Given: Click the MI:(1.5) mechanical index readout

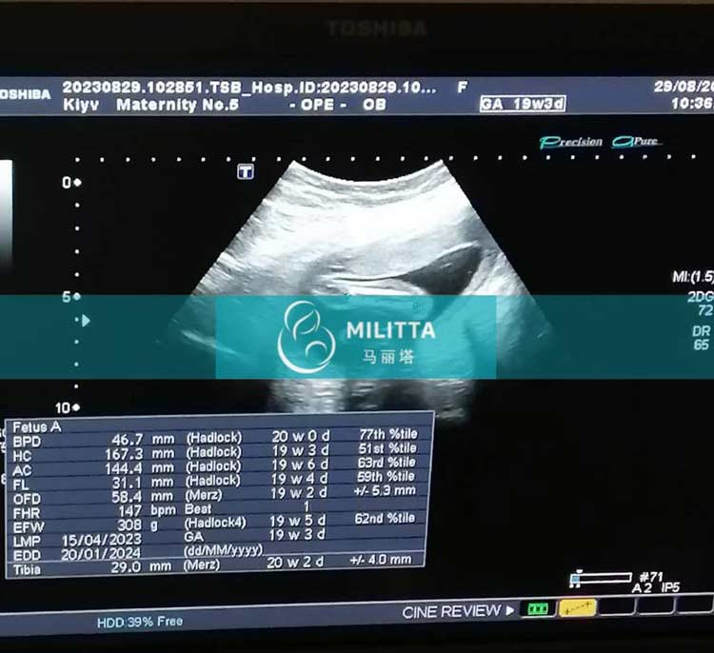Looking at the screenshot, I should tap(693, 276).
